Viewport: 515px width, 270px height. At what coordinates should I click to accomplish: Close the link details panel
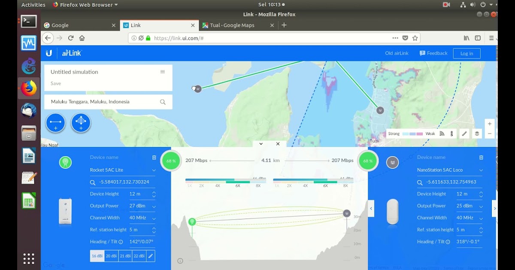click(278, 144)
